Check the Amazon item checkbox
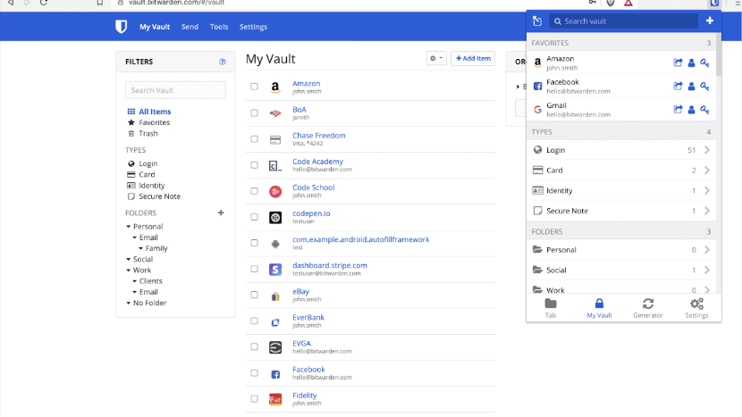This screenshot has height=417, width=742. point(255,88)
